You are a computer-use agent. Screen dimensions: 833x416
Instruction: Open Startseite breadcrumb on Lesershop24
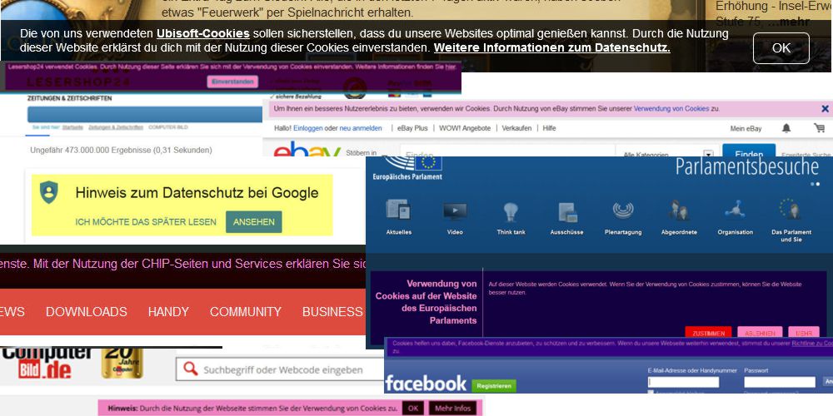pyautogui.click(x=72, y=127)
